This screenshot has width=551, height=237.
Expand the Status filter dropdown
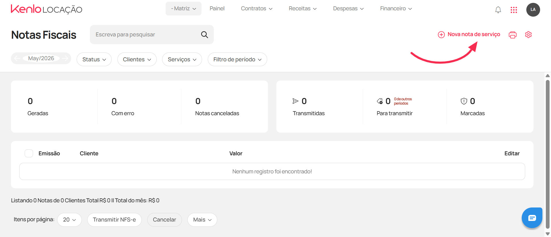click(x=94, y=59)
